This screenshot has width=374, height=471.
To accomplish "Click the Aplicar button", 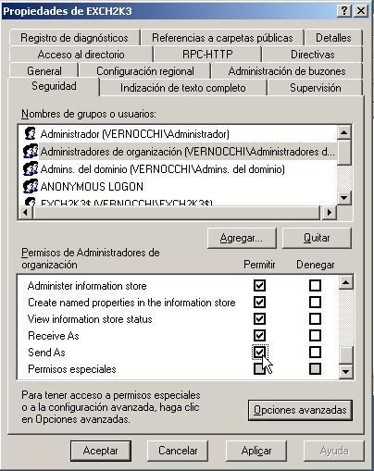I will [256, 451].
